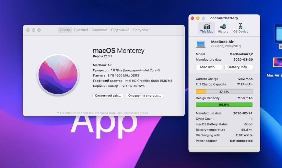This screenshot has height=168, width=282.
Task: Click the Good battery status value
Action: [248, 124]
